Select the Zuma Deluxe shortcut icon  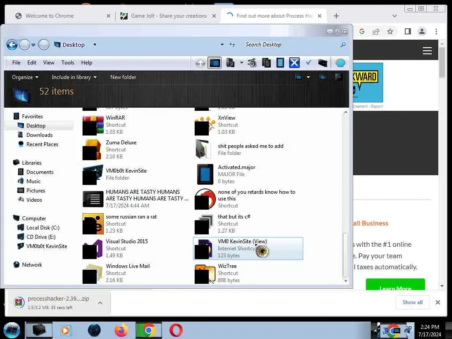pos(93,150)
